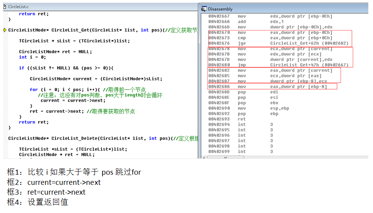Activate the Disassembly window title bar
Image resolution: width=373 pixels, height=213 pixels.
coord(284,9)
